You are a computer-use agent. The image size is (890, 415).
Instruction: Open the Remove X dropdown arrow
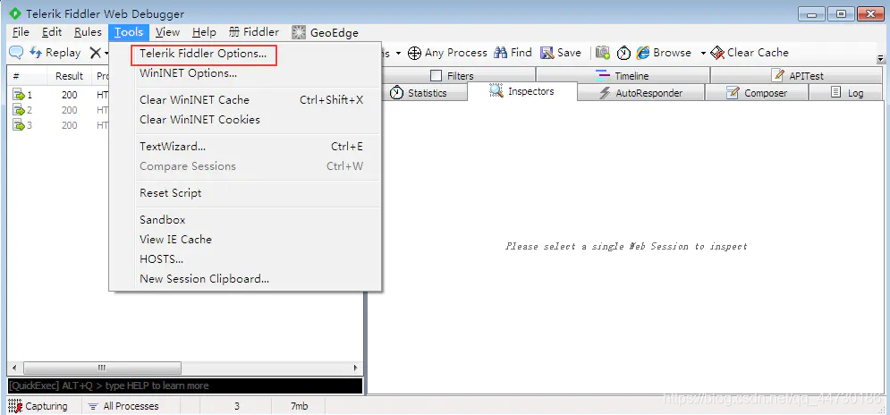pyautogui.click(x=106, y=54)
